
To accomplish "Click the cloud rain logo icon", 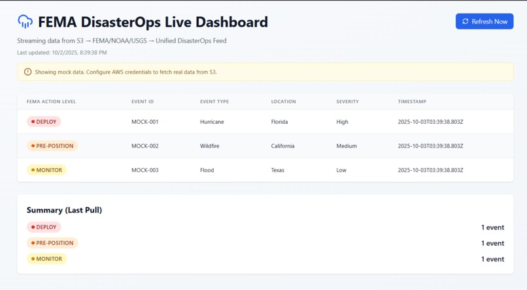I will 25,22.
